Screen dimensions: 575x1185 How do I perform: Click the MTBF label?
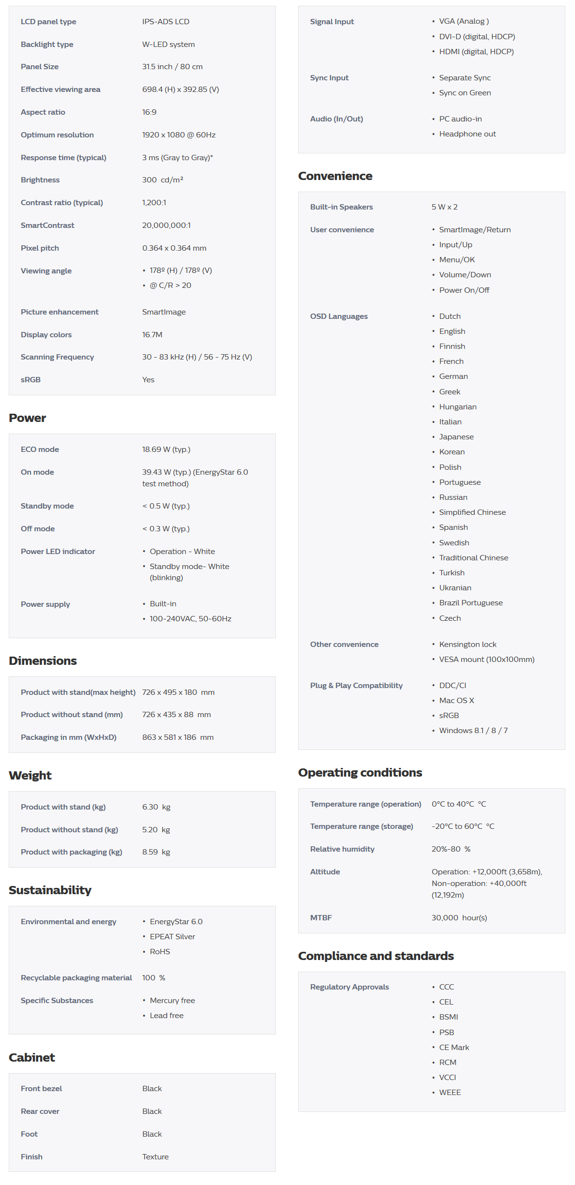(321, 918)
